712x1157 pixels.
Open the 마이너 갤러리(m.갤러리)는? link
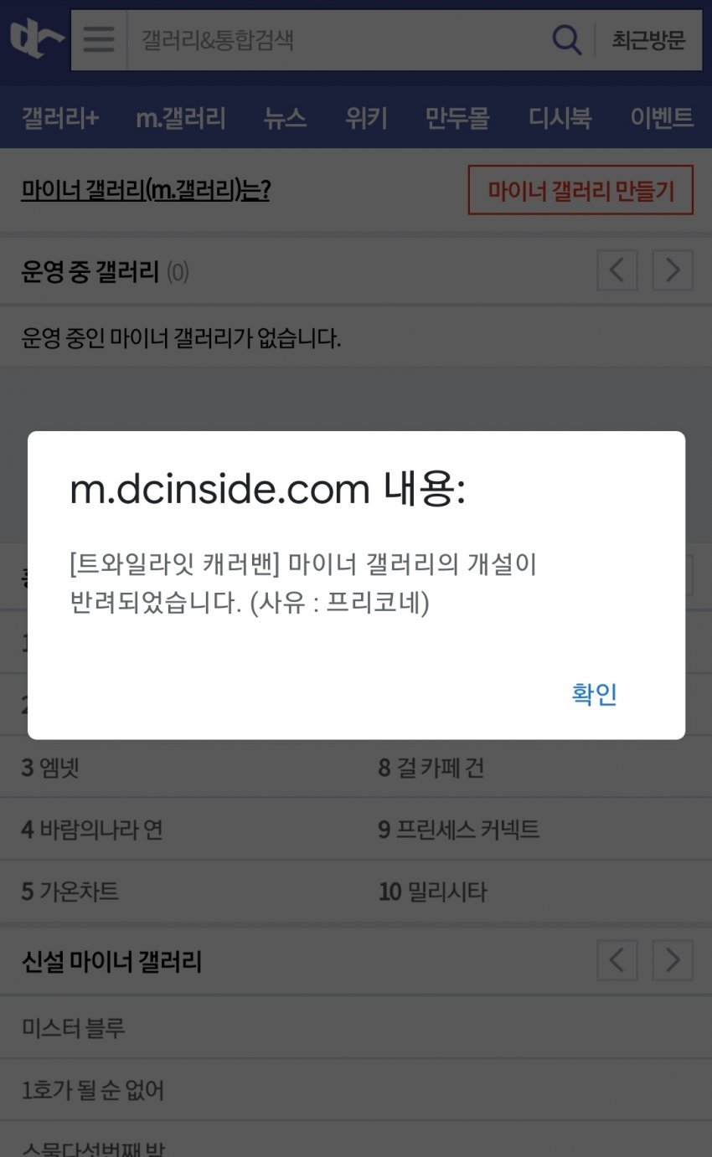tap(146, 191)
